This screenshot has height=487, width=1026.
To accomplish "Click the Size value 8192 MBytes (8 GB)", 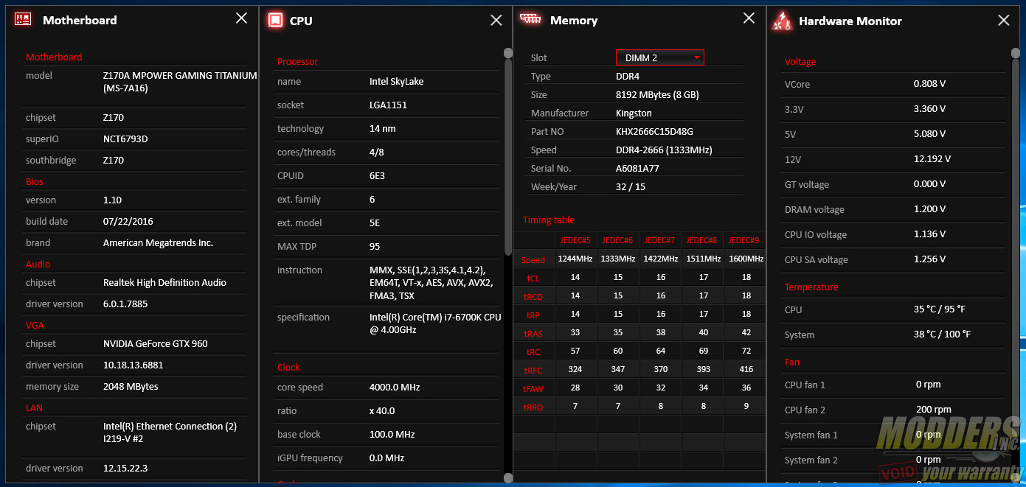I will pyautogui.click(x=657, y=94).
